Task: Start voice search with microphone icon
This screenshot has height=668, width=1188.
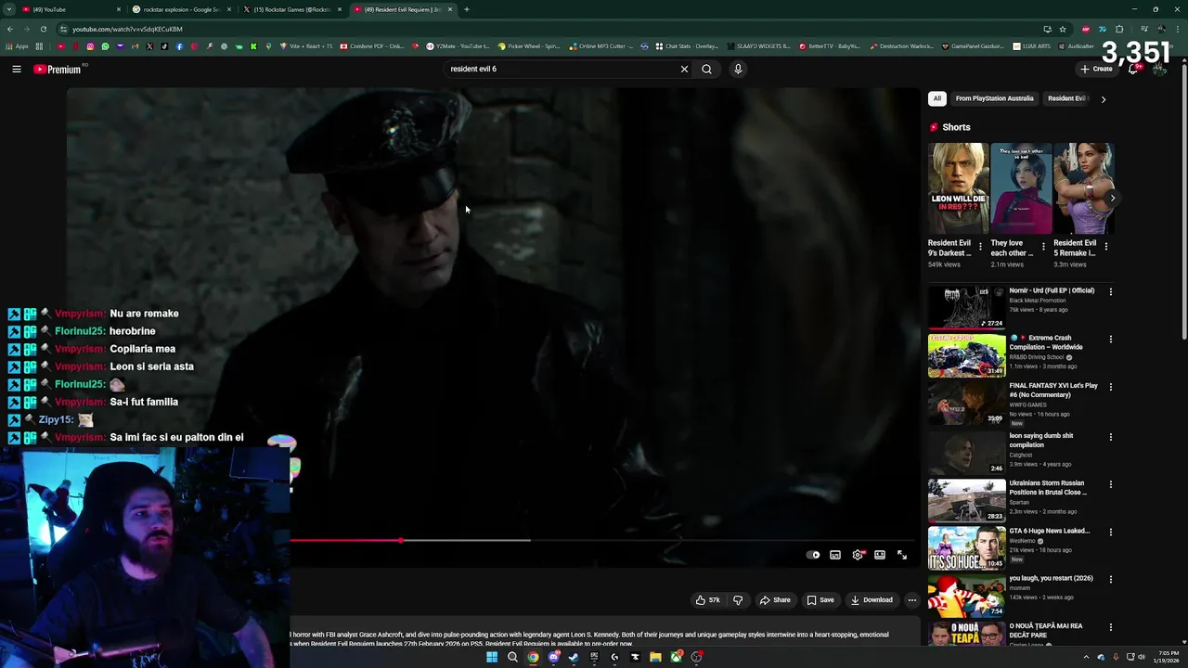Action: (x=738, y=69)
